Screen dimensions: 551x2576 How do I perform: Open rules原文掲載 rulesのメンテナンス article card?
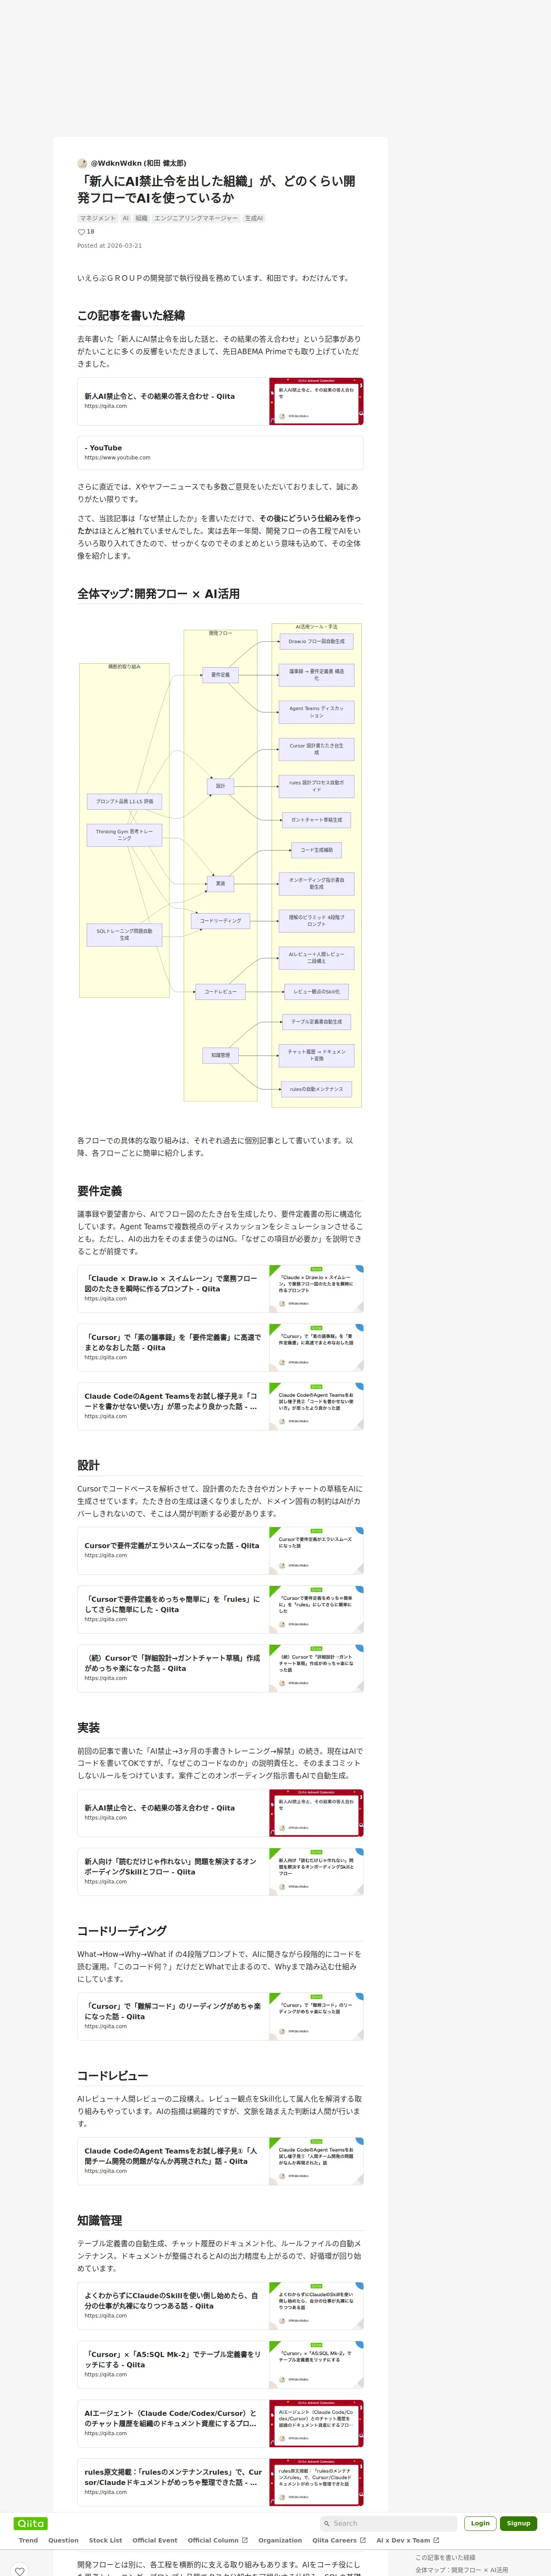click(220, 2483)
